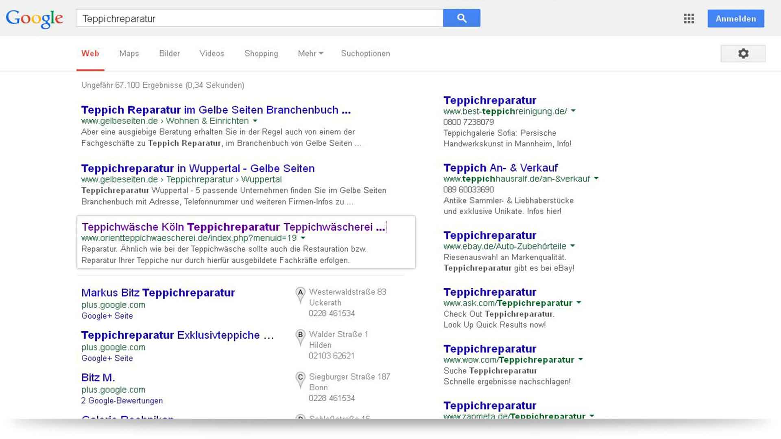This screenshot has height=439, width=781.
Task: Open the wow.com Teppichreparatur ad title
Action: click(x=490, y=349)
